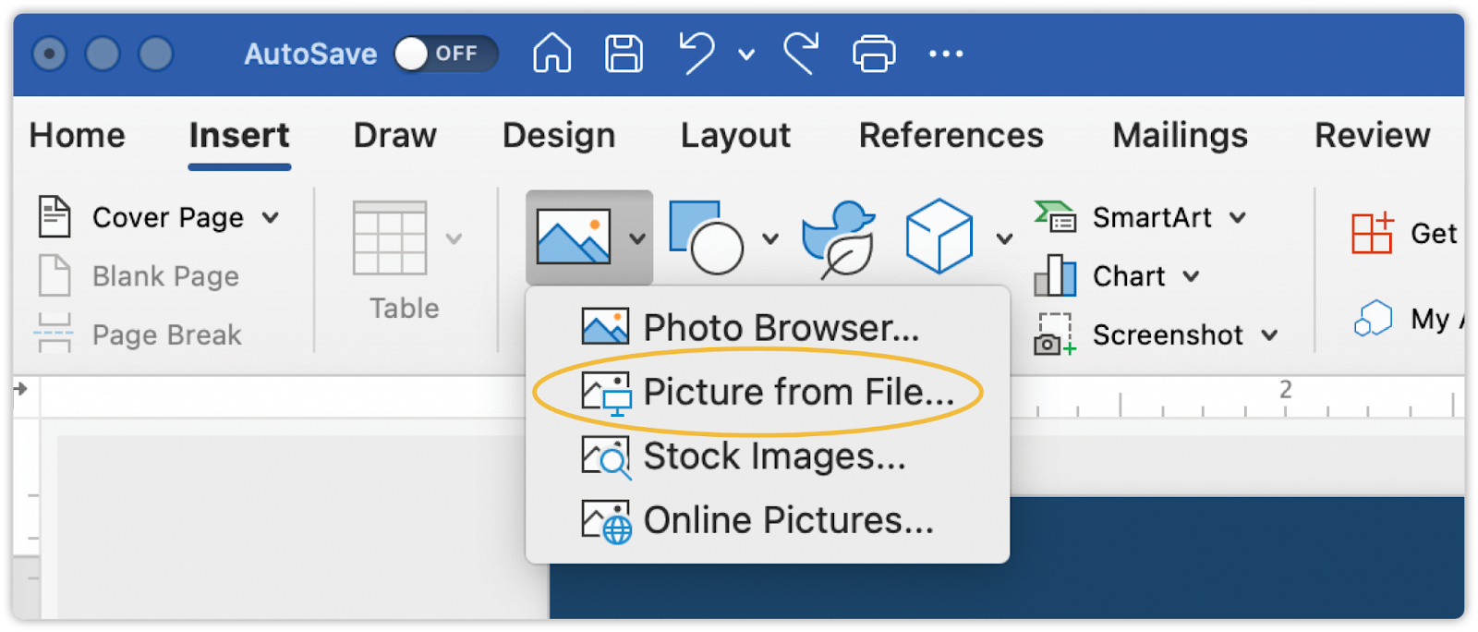The height and width of the screenshot is (632, 1478).
Task: Click the Table grid icon
Action: [390, 238]
